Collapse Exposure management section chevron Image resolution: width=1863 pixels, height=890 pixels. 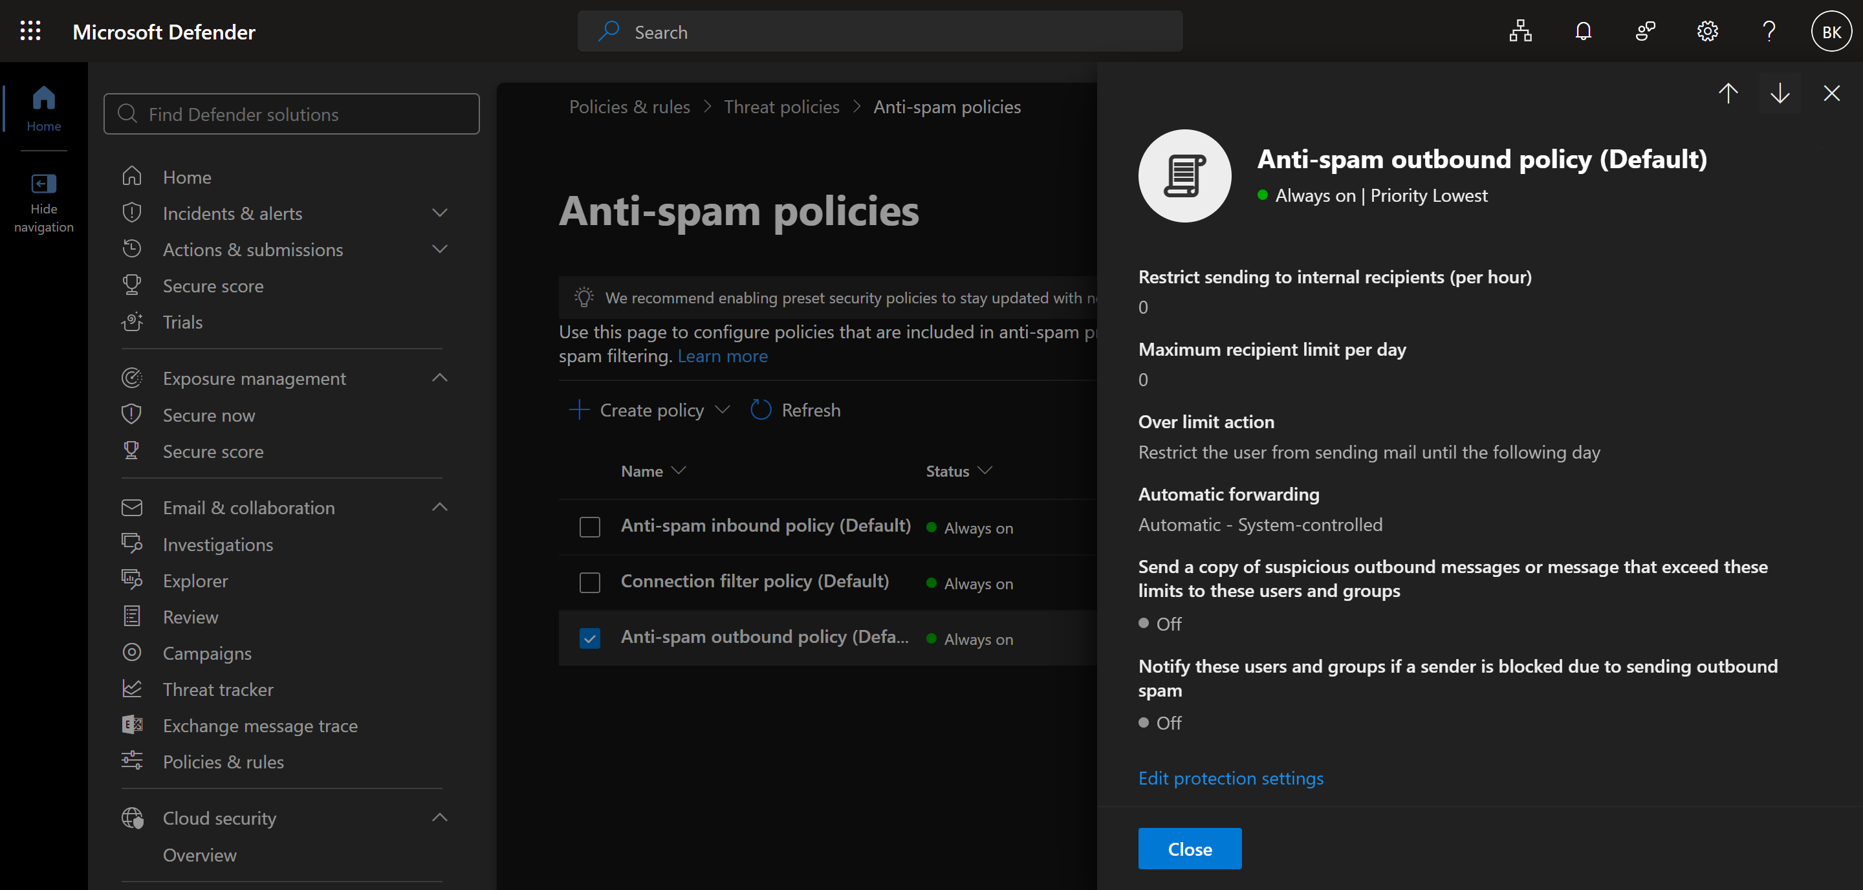pos(440,377)
